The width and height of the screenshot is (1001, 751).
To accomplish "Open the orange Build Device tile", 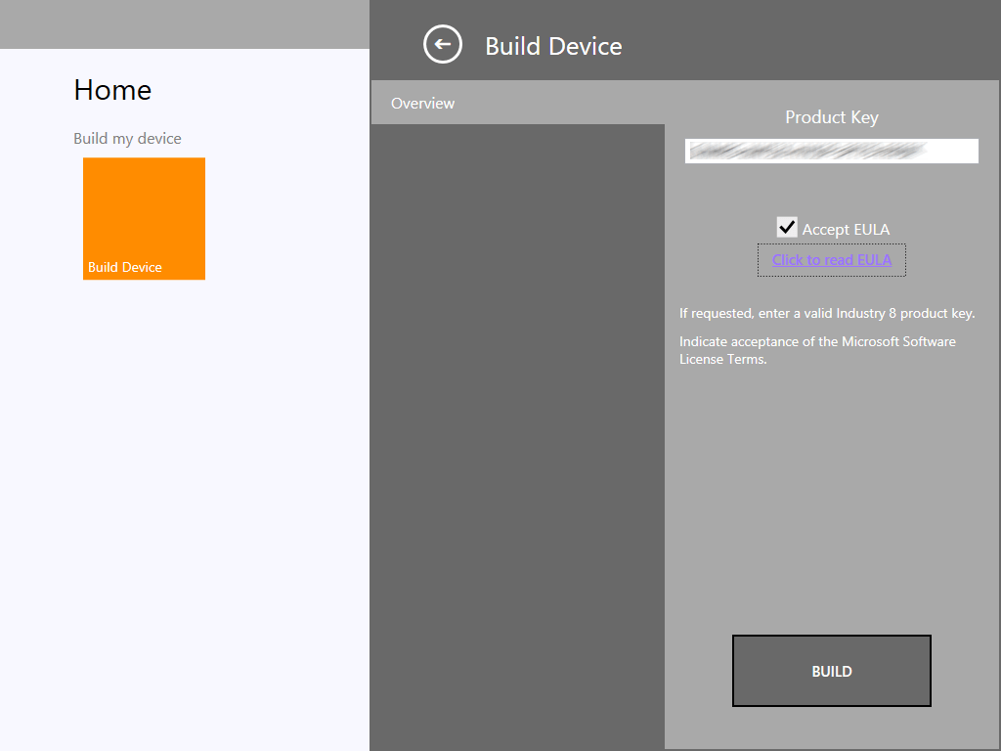I will (x=145, y=218).
